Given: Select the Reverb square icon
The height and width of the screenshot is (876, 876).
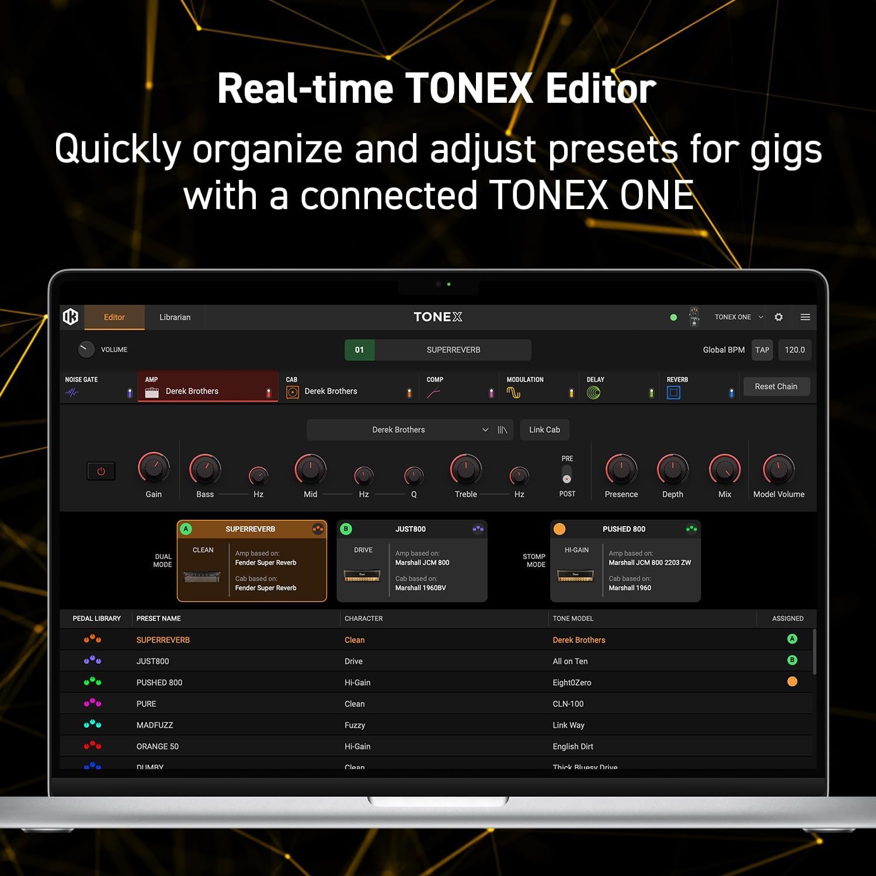Looking at the screenshot, I should [x=673, y=393].
